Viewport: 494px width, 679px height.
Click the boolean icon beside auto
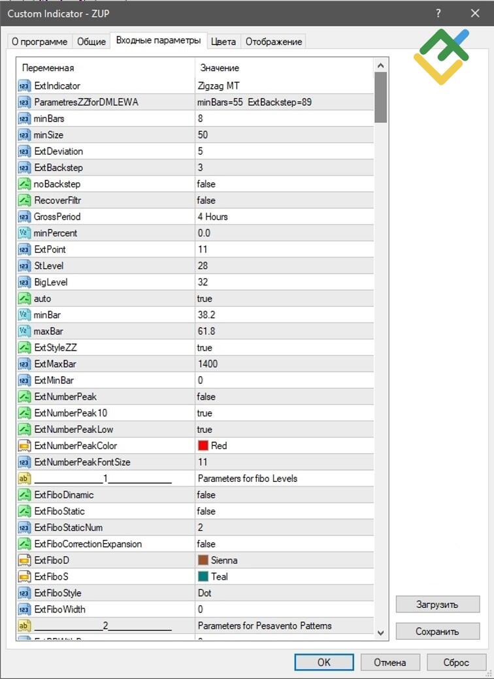(24, 299)
